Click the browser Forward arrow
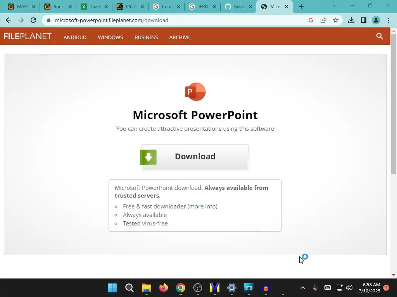Screen dimensions: 397x297 [21, 20]
